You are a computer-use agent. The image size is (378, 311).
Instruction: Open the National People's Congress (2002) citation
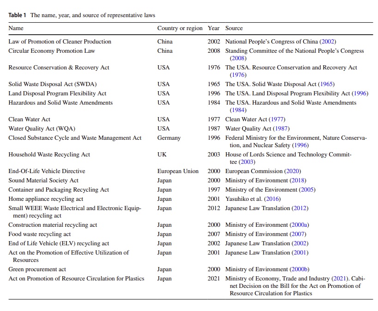[329, 42]
